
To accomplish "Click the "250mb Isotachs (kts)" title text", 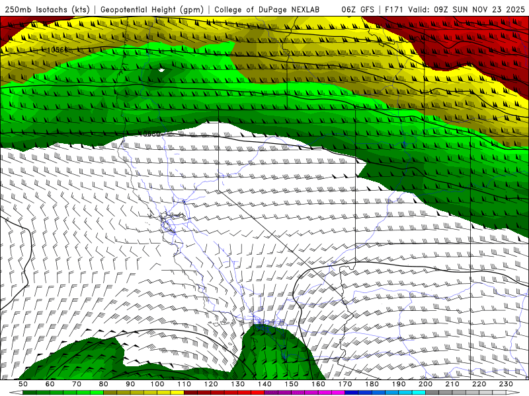I will pyautogui.click(x=48, y=10).
